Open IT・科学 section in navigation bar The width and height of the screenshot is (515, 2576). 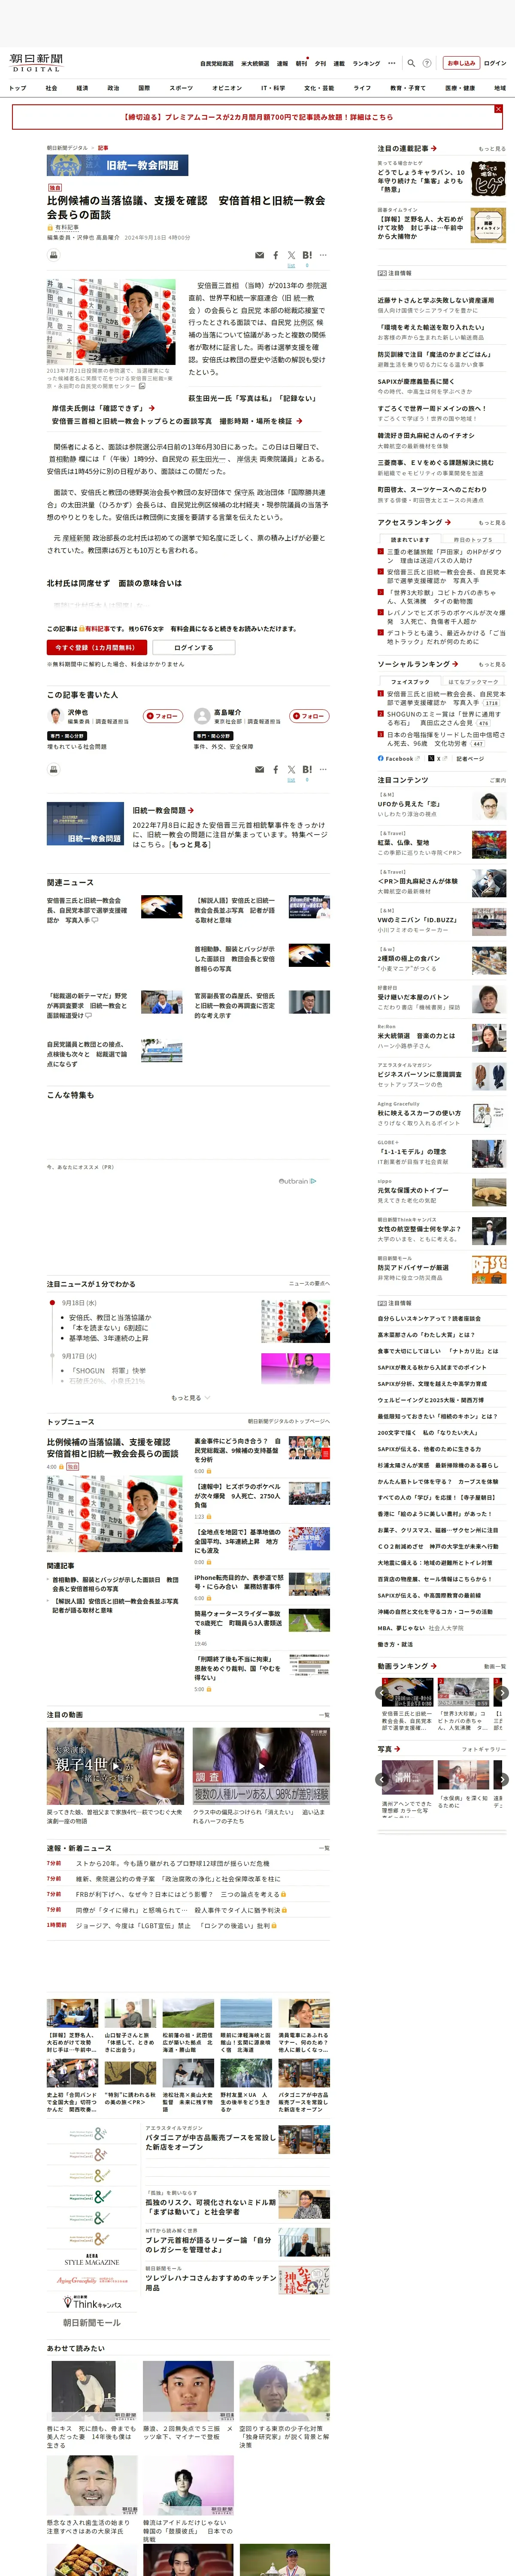click(x=273, y=88)
